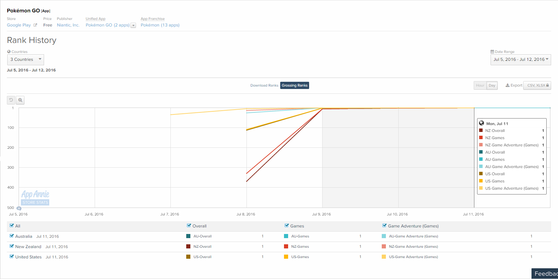
Task: Click the globe icon beside Countries label
Action: [x=9, y=52]
